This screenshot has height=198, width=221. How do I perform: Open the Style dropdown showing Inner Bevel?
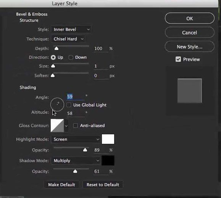tap(71, 29)
